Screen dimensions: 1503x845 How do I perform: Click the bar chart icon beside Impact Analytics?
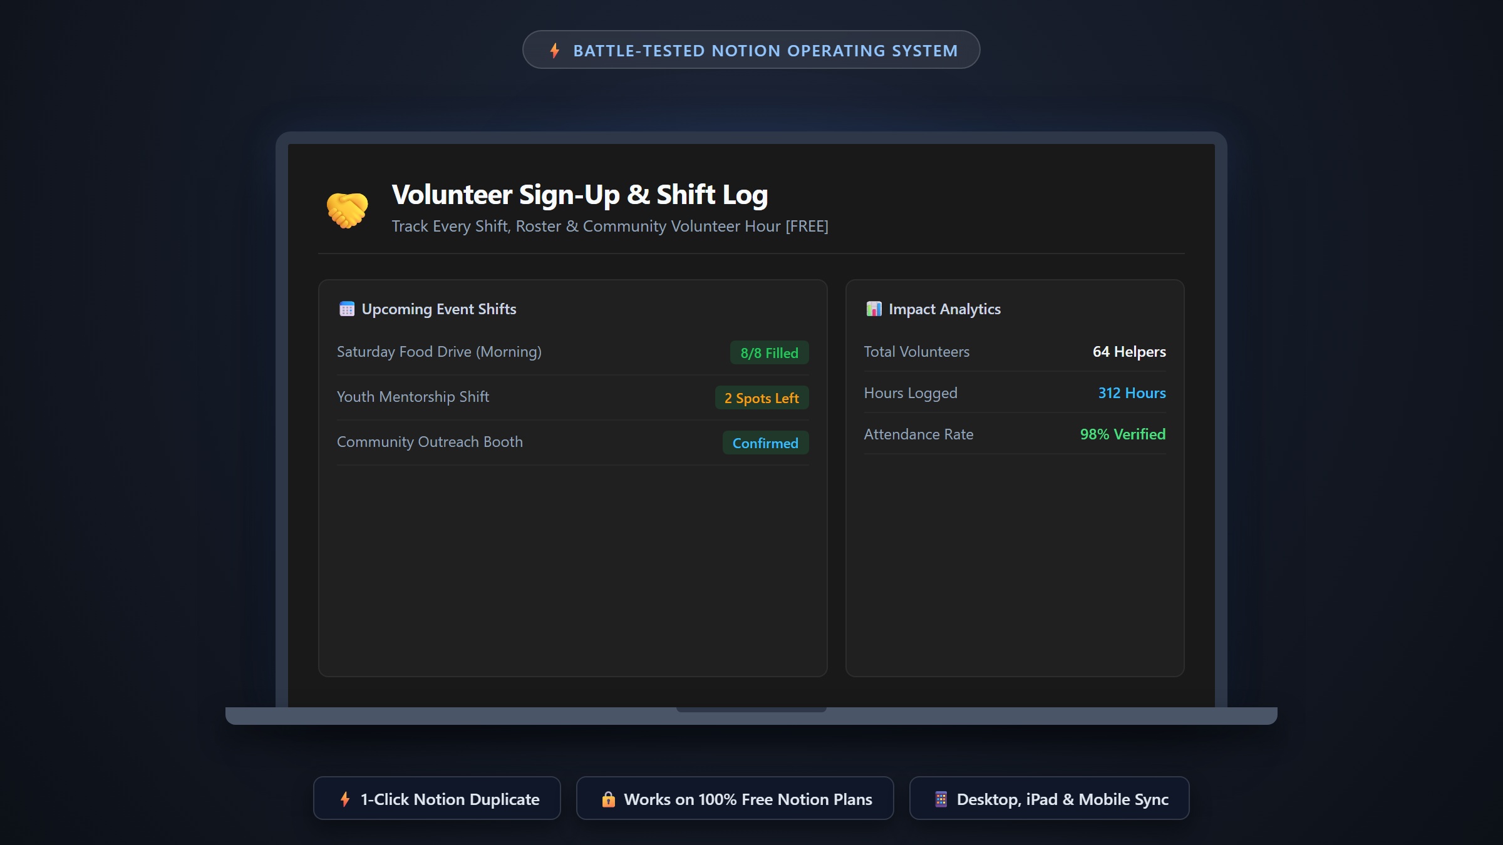click(874, 309)
